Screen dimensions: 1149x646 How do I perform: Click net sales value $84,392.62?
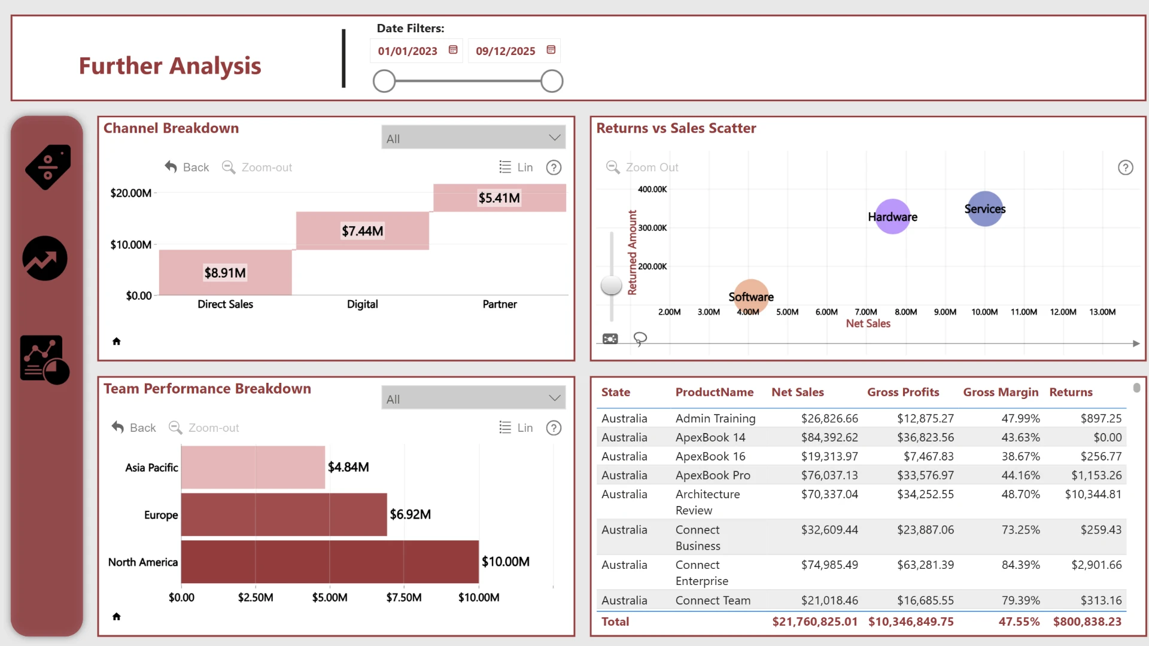pos(829,437)
